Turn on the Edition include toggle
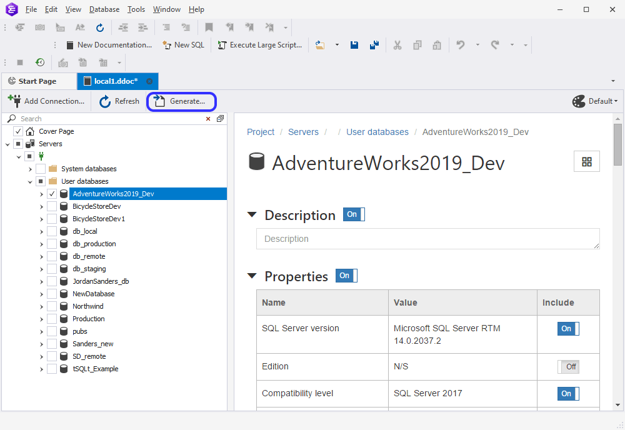 (568, 367)
